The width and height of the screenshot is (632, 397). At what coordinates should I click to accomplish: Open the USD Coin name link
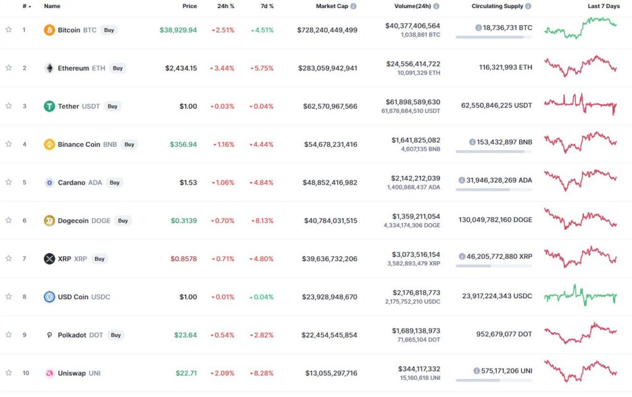tap(73, 297)
